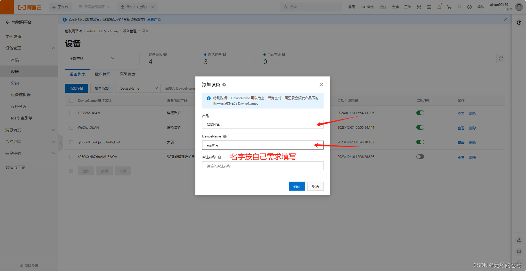This screenshot has height=271, width=526.
Task: Switch to the 设备列表 tab
Action: (77, 74)
